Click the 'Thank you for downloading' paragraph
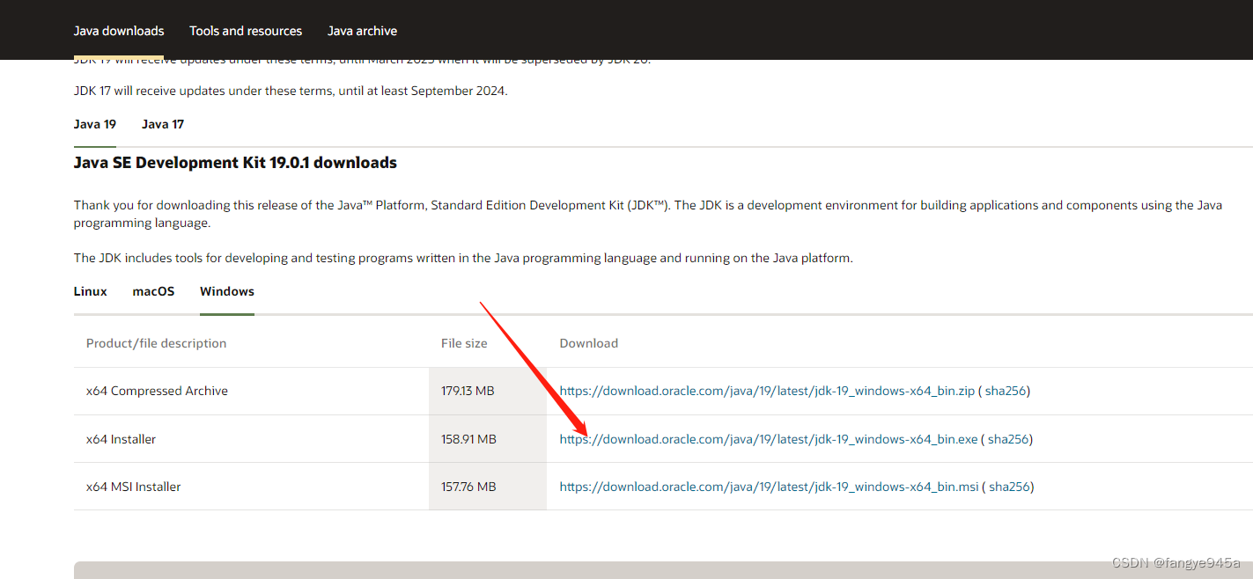This screenshot has height=579, width=1253. pos(648,214)
